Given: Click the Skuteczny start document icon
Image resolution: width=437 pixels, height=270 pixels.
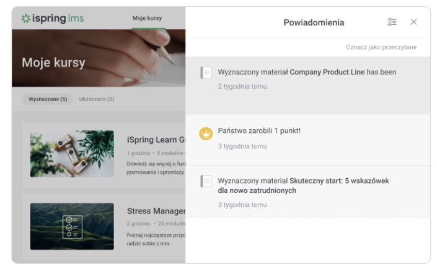Looking at the screenshot, I should (206, 181).
